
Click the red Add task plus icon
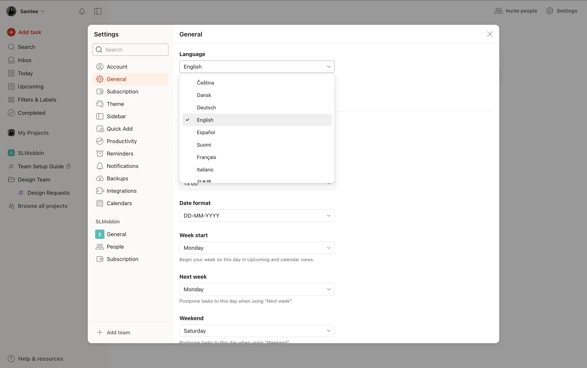click(11, 32)
